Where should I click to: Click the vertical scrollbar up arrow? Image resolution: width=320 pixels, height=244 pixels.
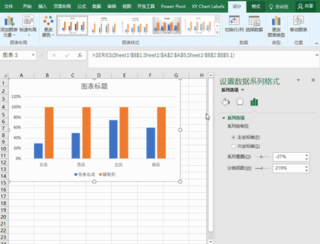tap(210, 75)
